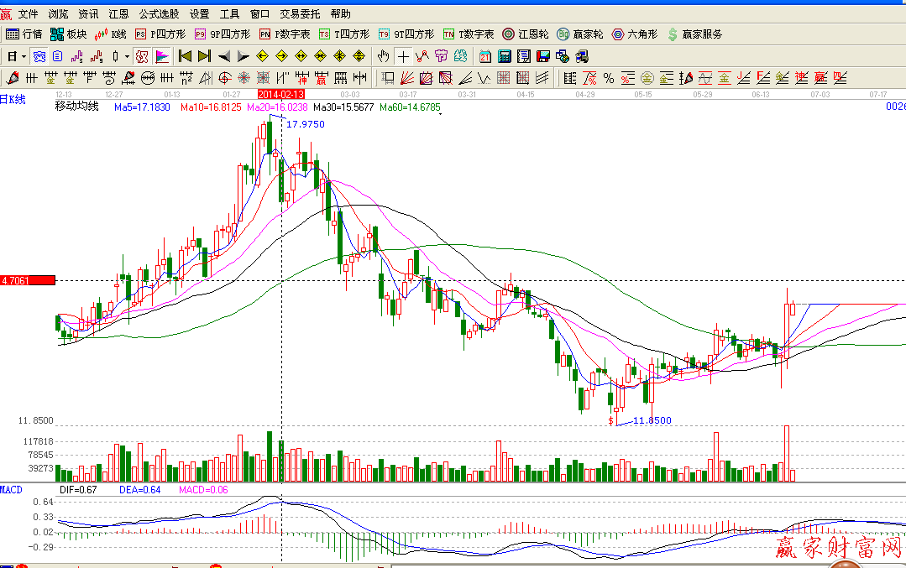Open the 板块 sectors panel
906x568 pixels.
[x=68, y=34]
